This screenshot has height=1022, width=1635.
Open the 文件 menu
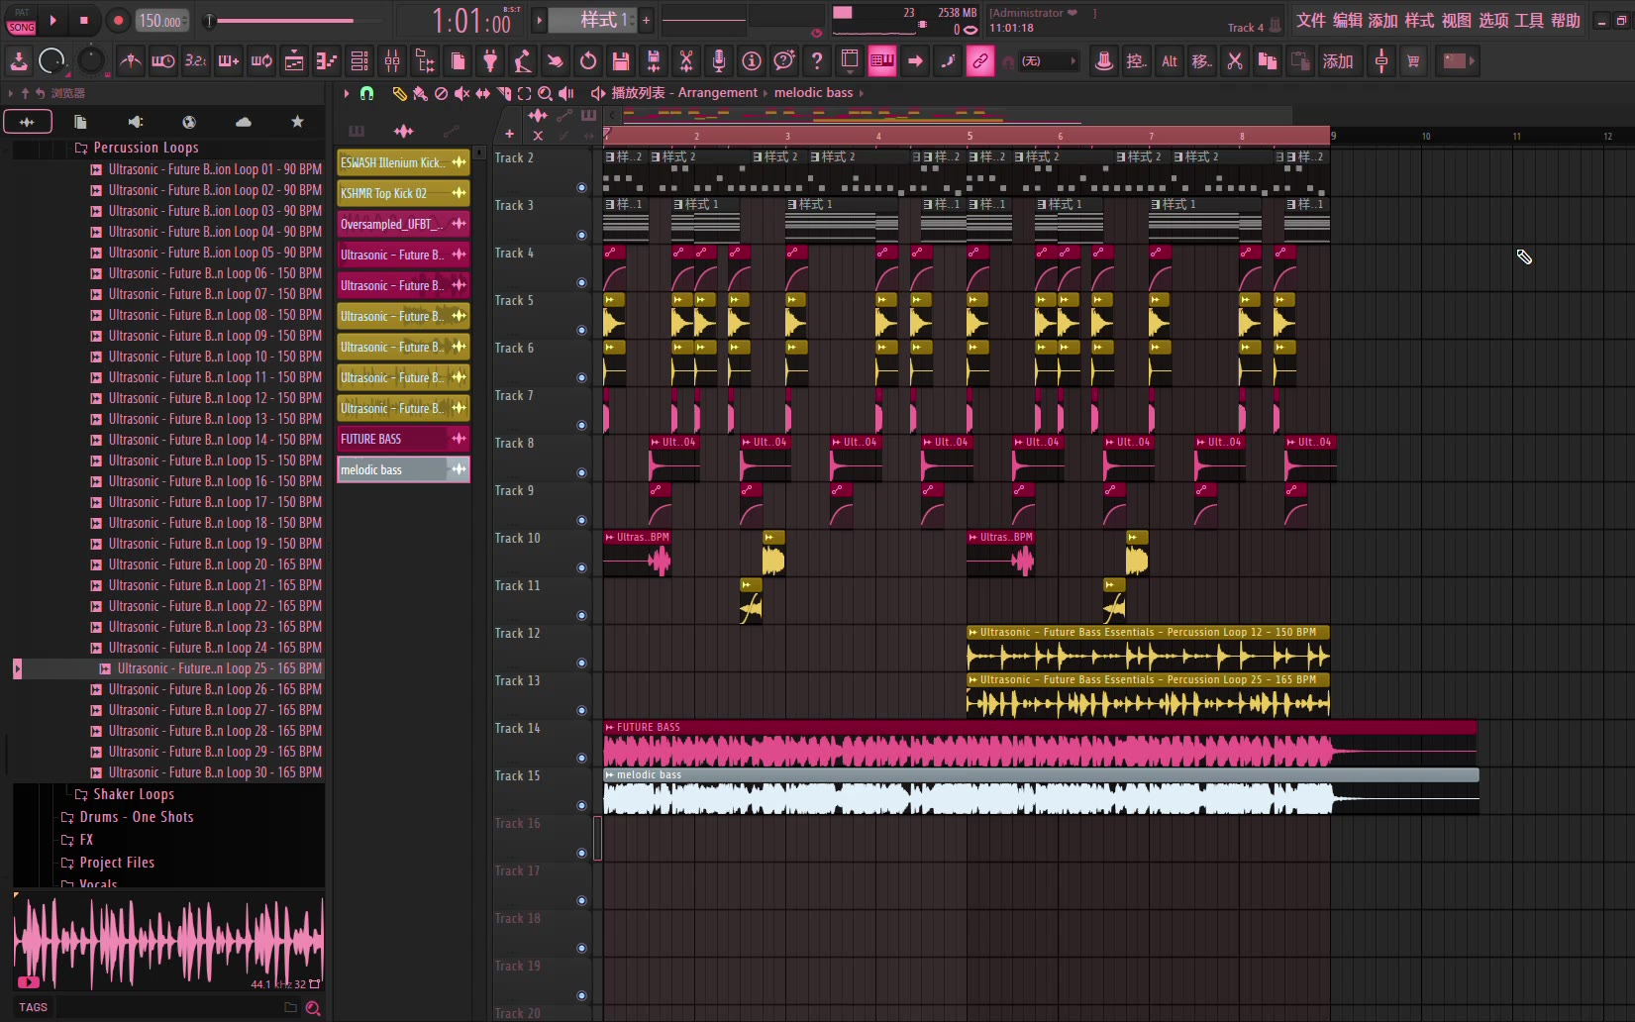1310,21
